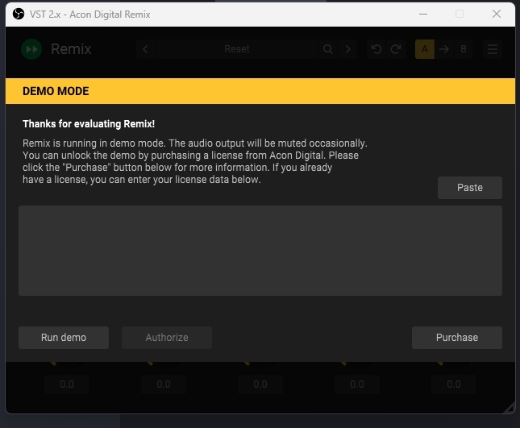Viewport: 520px width, 428px height.
Task: Select the first 0.0 value field
Action: click(67, 384)
